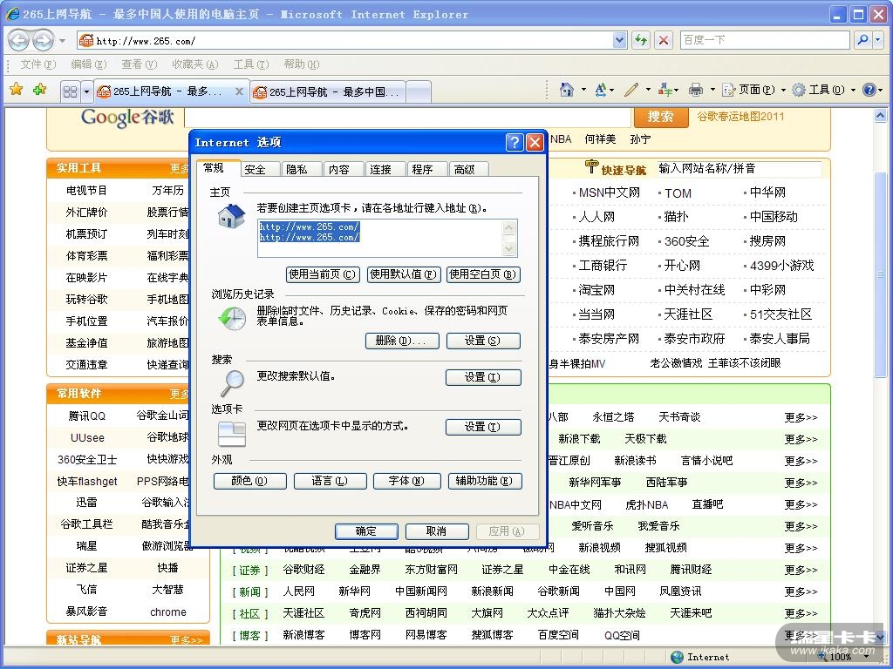Click 使用默认值(F) button
Viewport: 893px width, 669px height.
403,274
